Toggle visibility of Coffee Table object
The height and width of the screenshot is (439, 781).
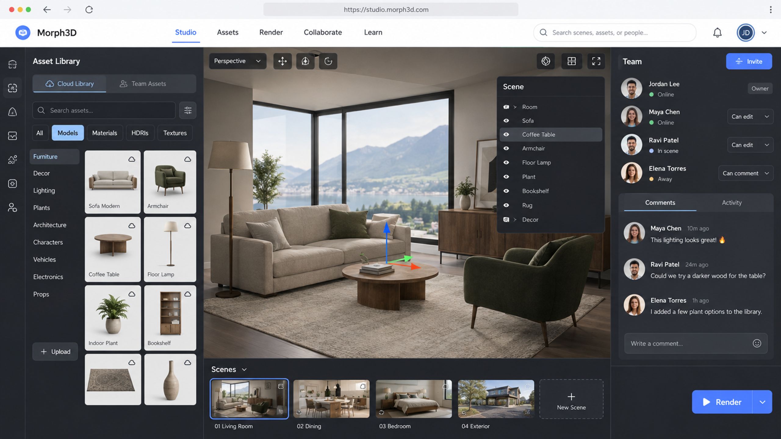pos(506,134)
